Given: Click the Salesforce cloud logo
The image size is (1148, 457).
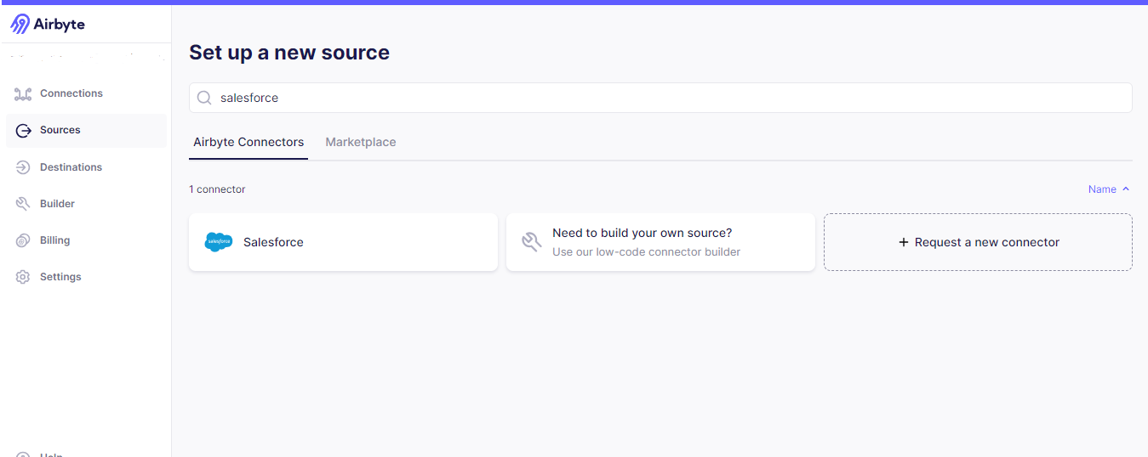Looking at the screenshot, I should (219, 242).
